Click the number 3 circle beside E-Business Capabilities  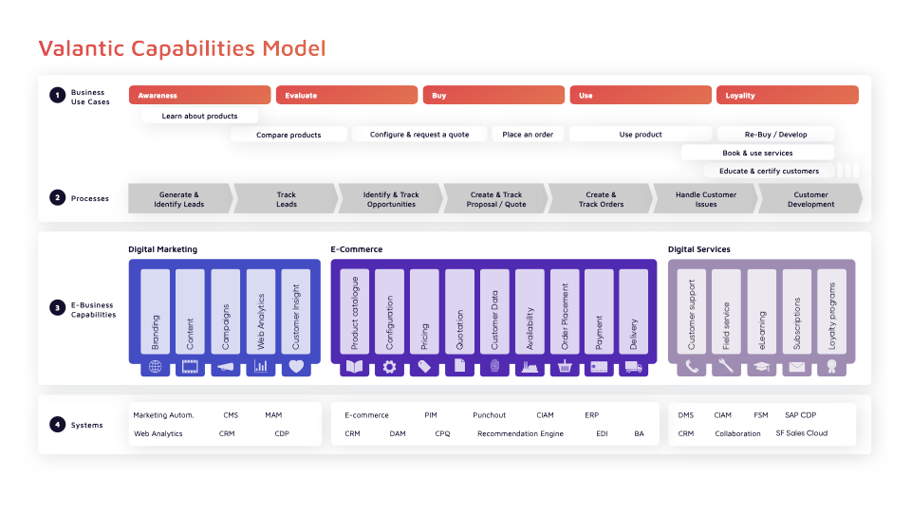(58, 308)
